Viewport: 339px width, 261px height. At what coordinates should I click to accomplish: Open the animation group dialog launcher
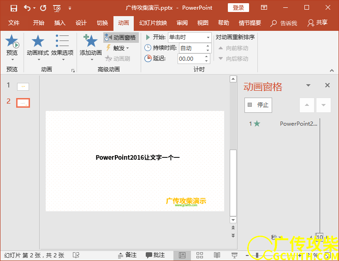tap(73, 70)
